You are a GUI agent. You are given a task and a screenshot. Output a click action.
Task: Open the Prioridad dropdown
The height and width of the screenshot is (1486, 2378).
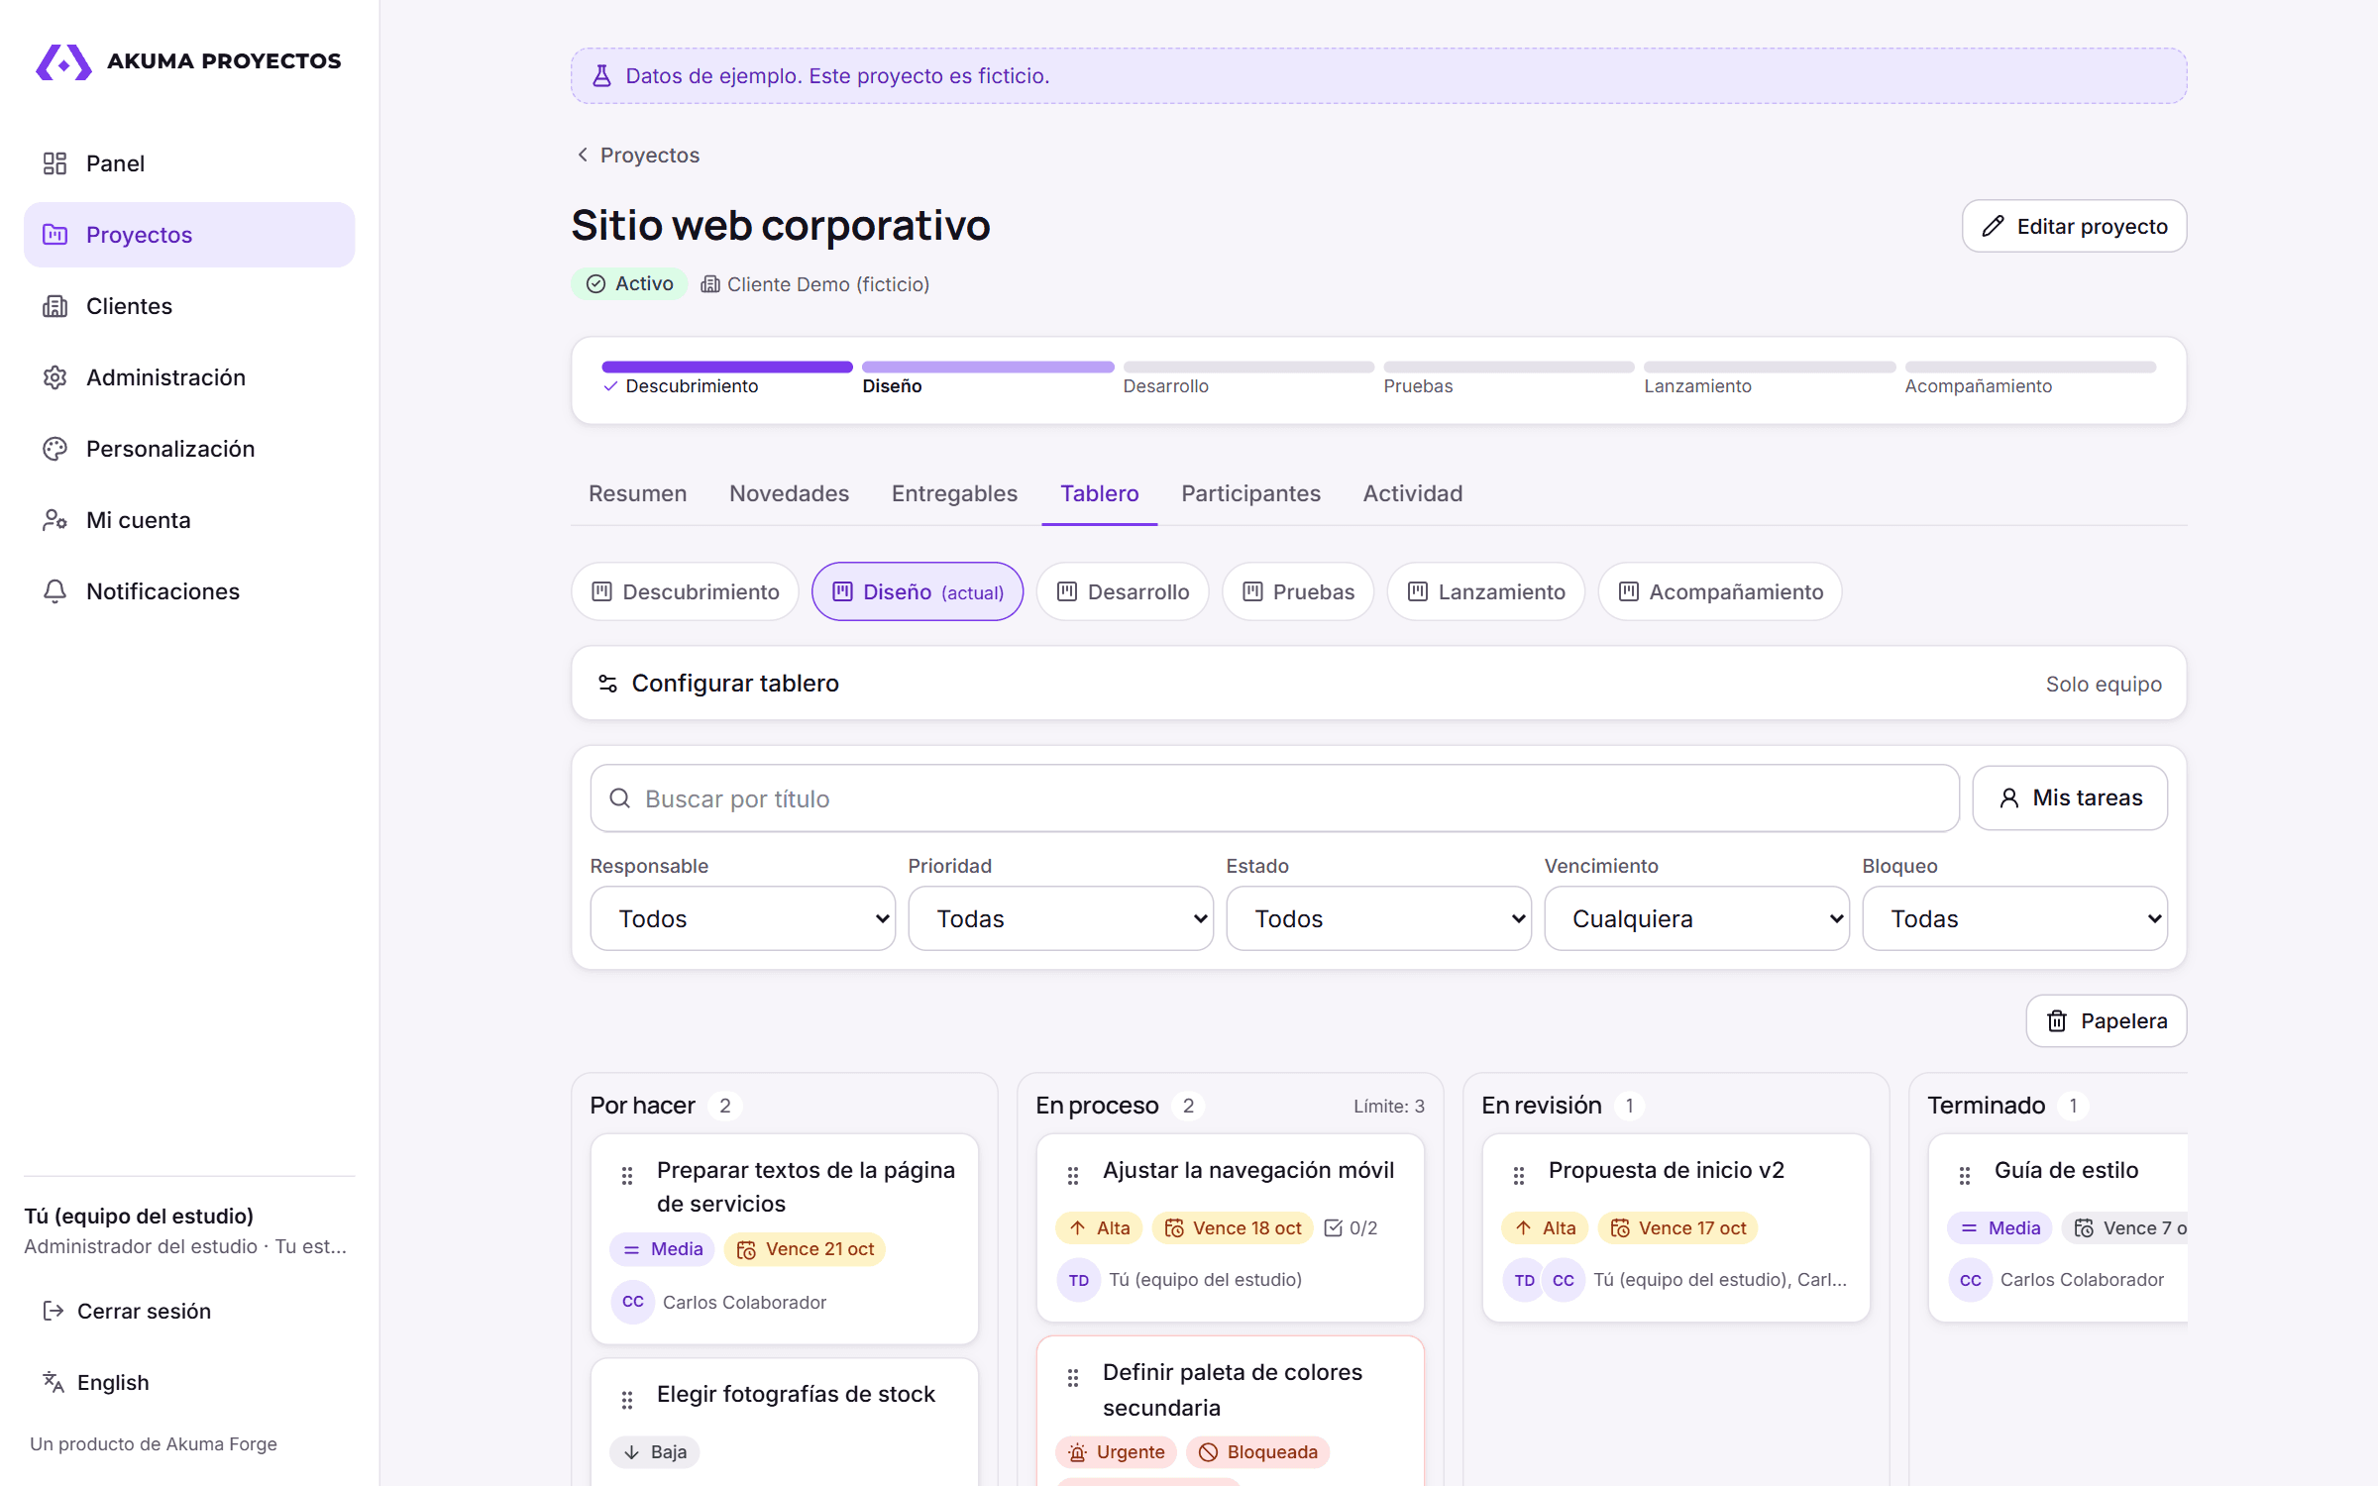tap(1061, 918)
